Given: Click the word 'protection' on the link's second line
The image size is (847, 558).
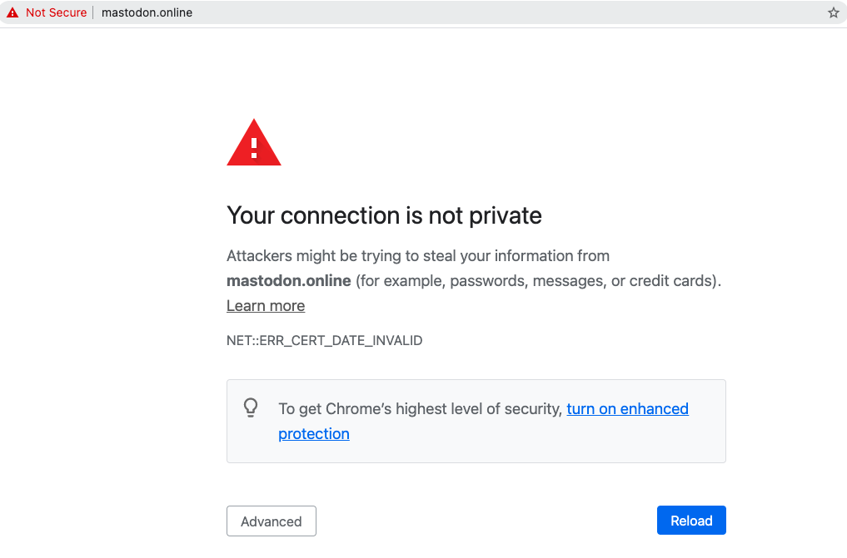Looking at the screenshot, I should (x=314, y=434).
